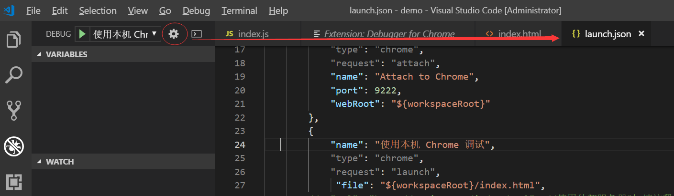Click the port value 9222
Viewport: 674px width, 196px height.
pos(387,90)
